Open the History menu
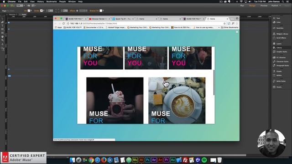 point(40,1)
